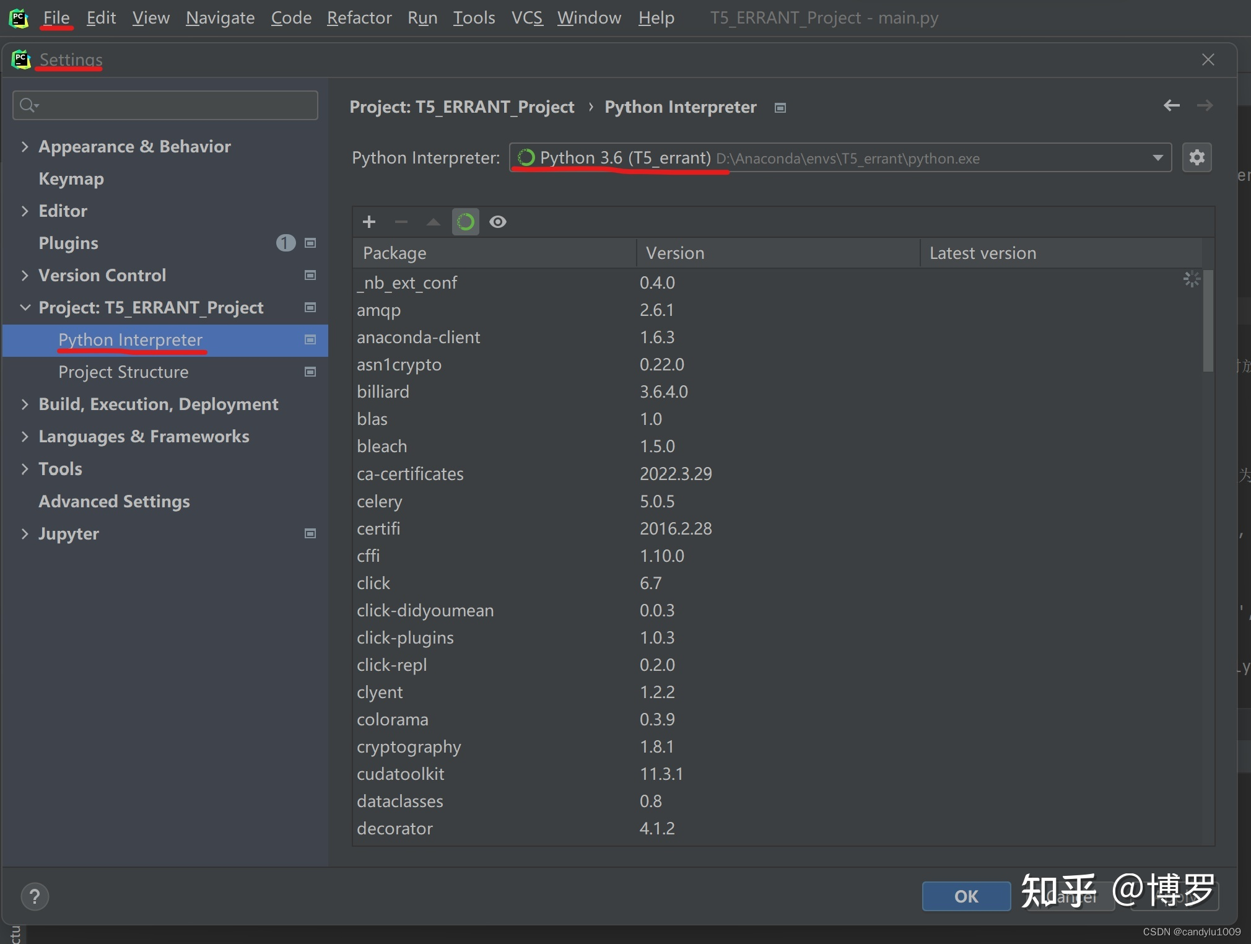
Task: Click the interpreter settings gear icon
Action: tap(1198, 157)
